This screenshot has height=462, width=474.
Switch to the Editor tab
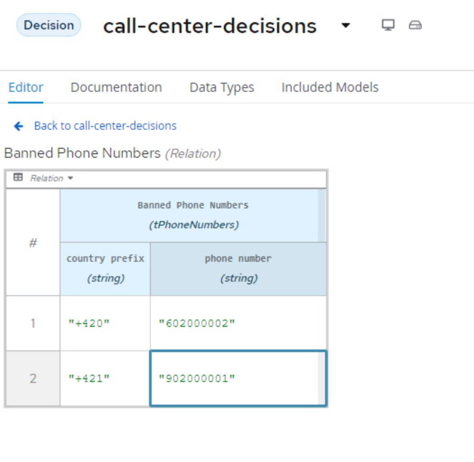pyautogui.click(x=26, y=88)
